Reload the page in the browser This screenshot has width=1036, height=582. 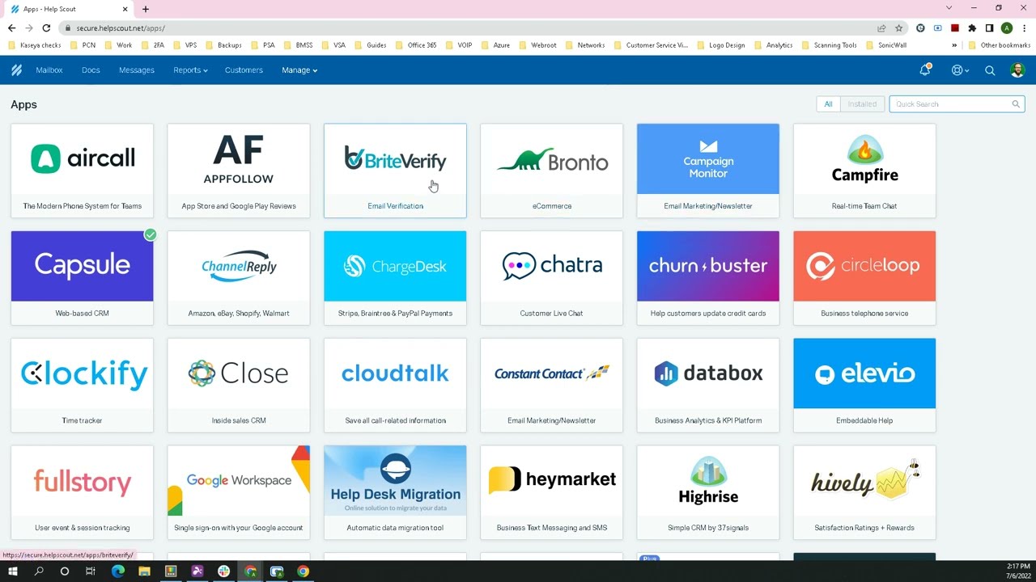46,28
